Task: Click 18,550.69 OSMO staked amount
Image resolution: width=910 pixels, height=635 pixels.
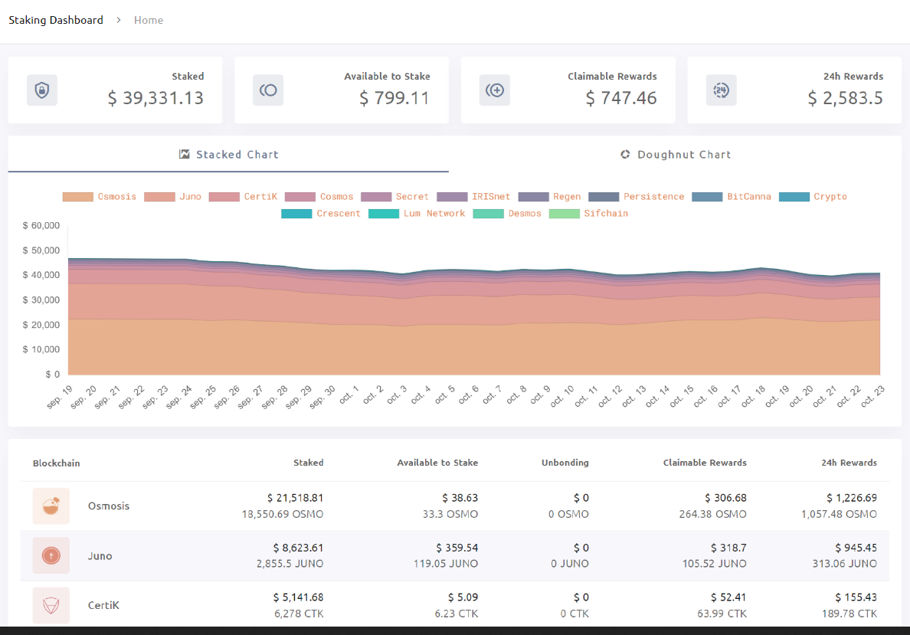Action: click(x=283, y=514)
